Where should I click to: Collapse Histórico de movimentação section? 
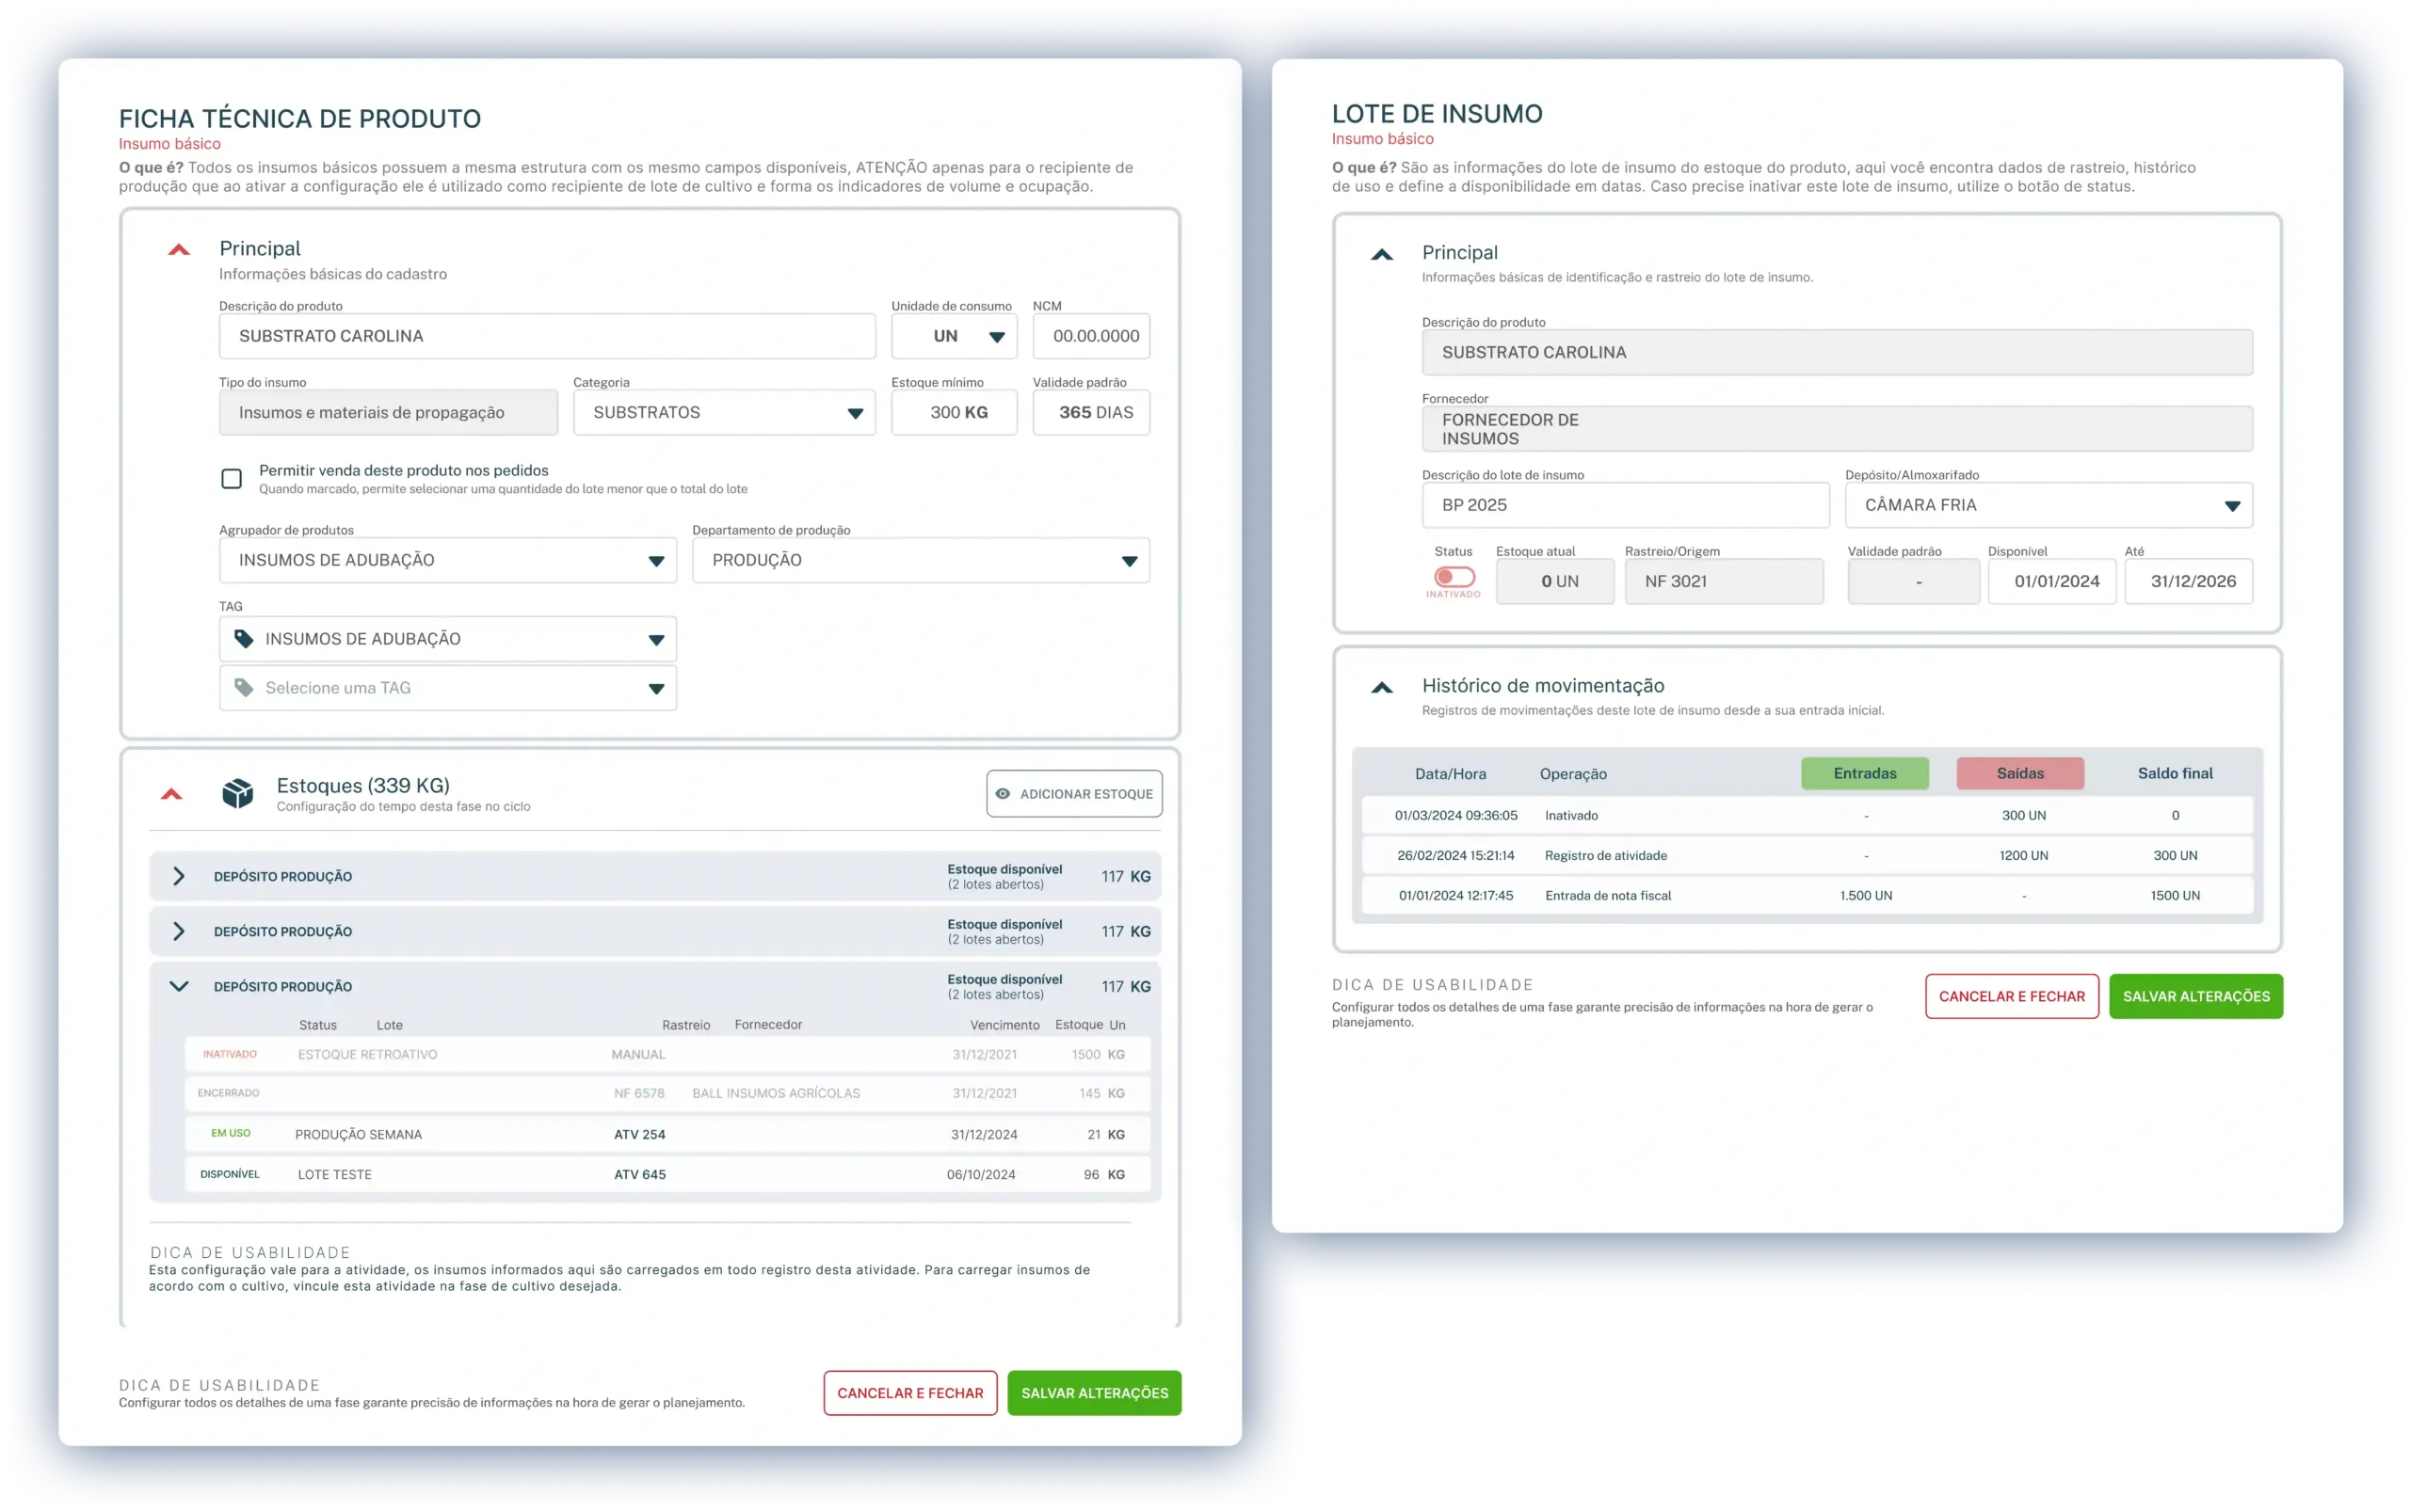pos(1382,687)
